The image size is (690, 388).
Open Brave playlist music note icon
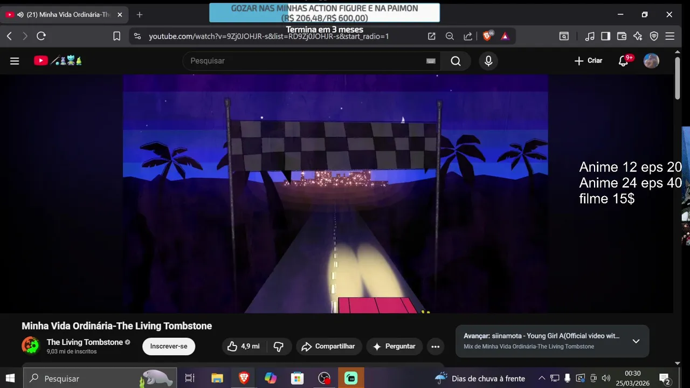pyautogui.click(x=590, y=36)
